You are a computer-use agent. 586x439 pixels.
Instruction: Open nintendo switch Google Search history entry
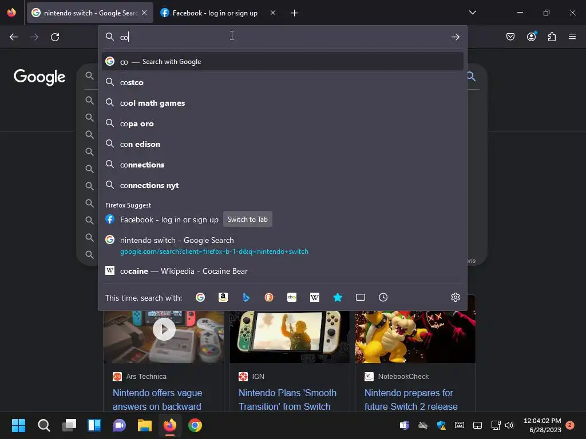283,245
